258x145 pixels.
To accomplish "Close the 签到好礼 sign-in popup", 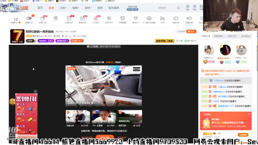I will tap(35, 92).
